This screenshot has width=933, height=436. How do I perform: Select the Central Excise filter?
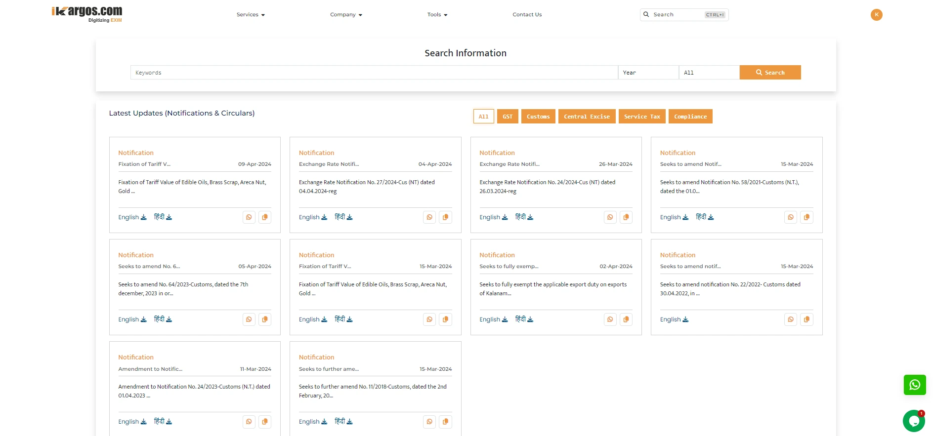pos(587,117)
